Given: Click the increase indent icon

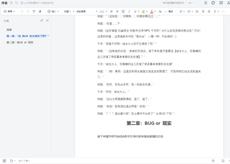Looking at the screenshot, I should pos(209,11).
